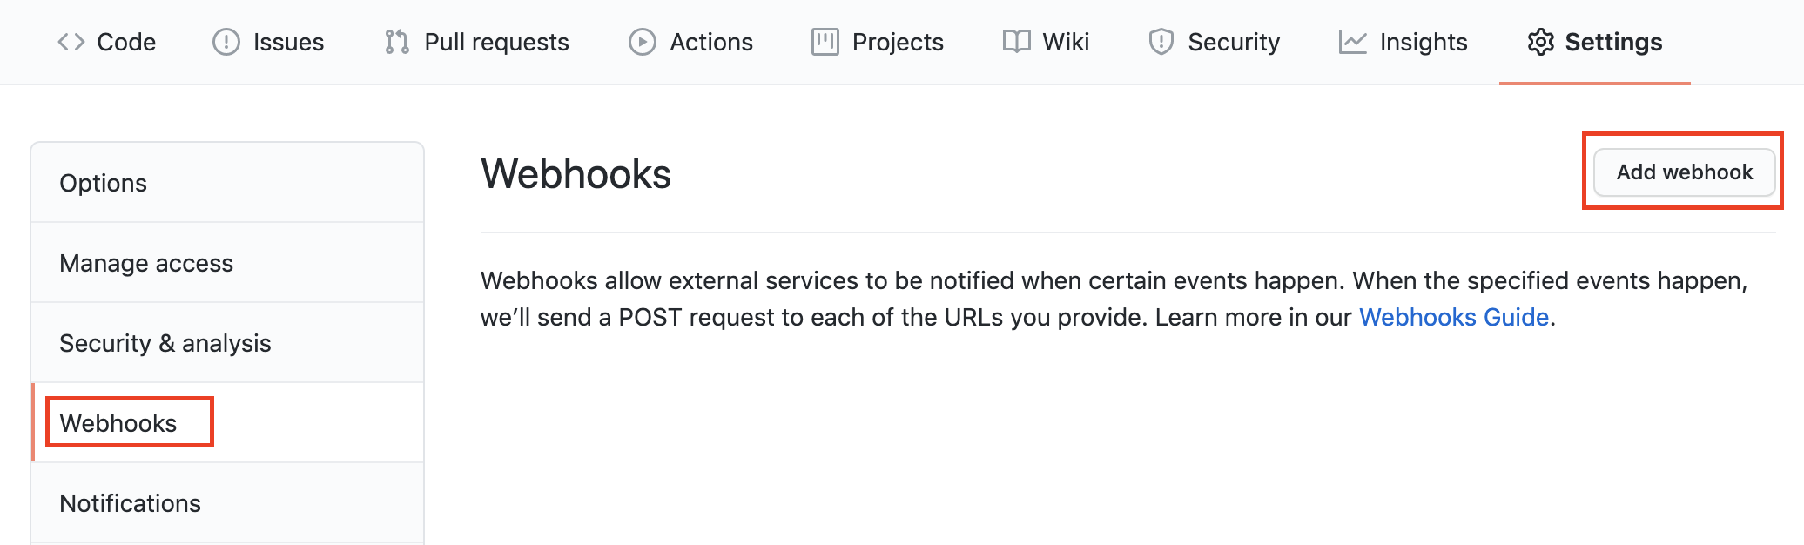Click the Pull requests branch icon
Image resolution: width=1804 pixels, height=545 pixels.
[397, 42]
